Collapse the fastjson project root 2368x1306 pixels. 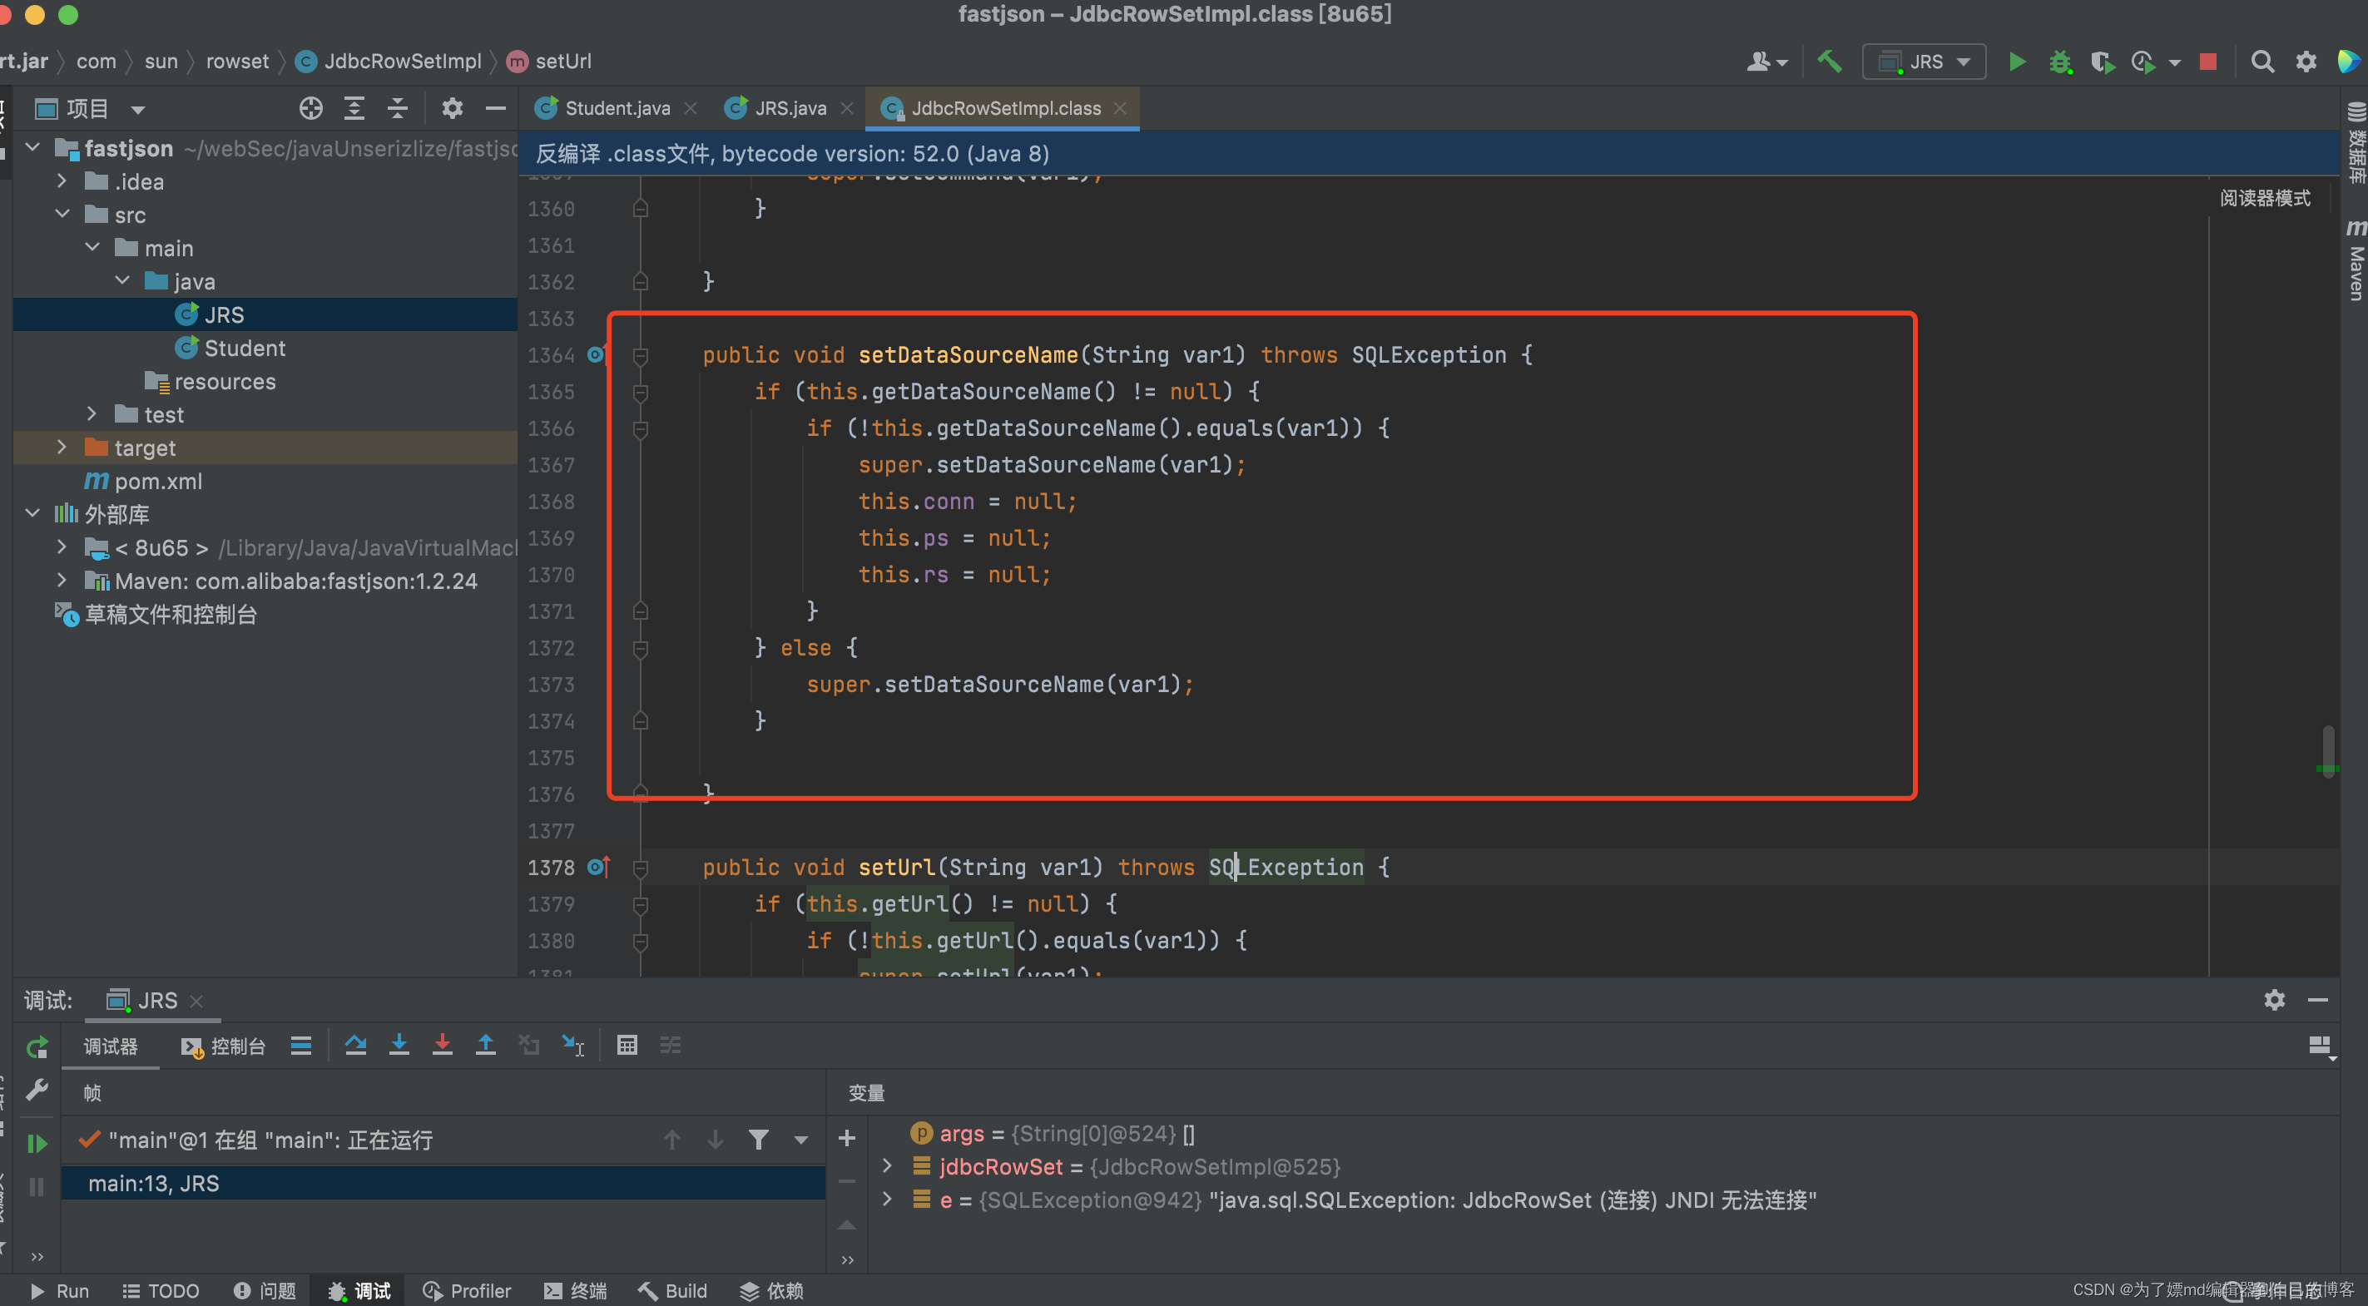click(x=32, y=147)
